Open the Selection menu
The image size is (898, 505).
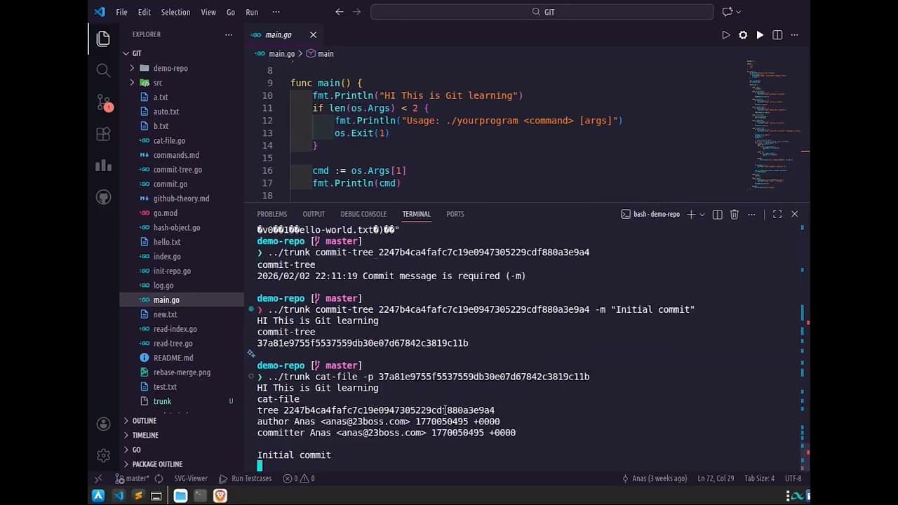[175, 12]
